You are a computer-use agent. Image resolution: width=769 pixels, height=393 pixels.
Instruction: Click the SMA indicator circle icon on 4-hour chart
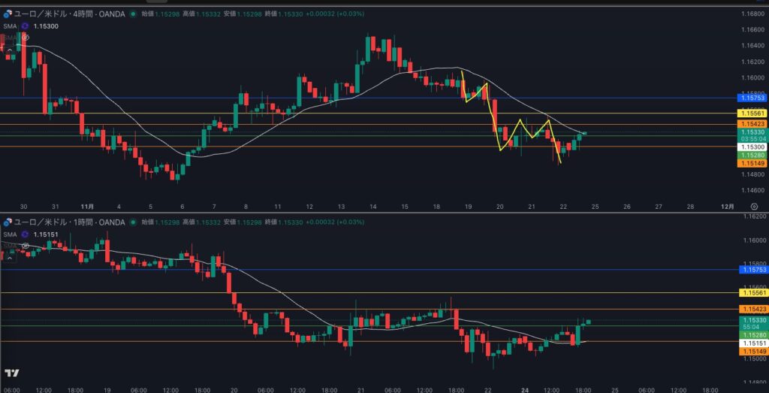[x=25, y=26]
